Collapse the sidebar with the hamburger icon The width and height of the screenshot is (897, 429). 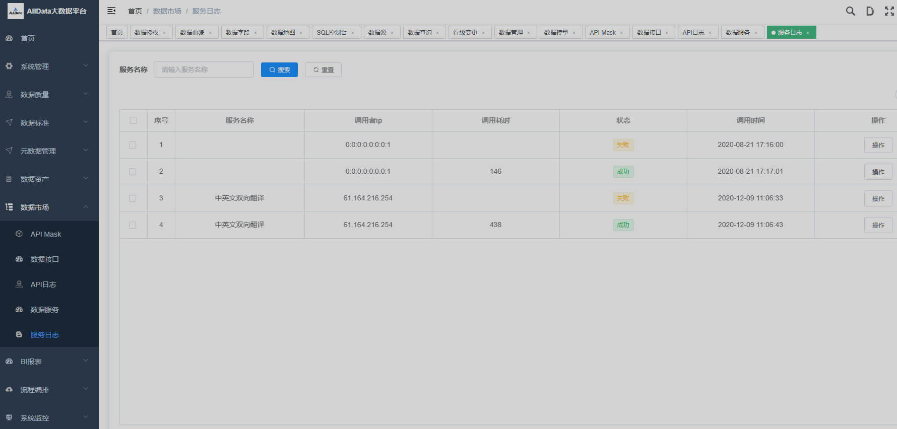[111, 11]
